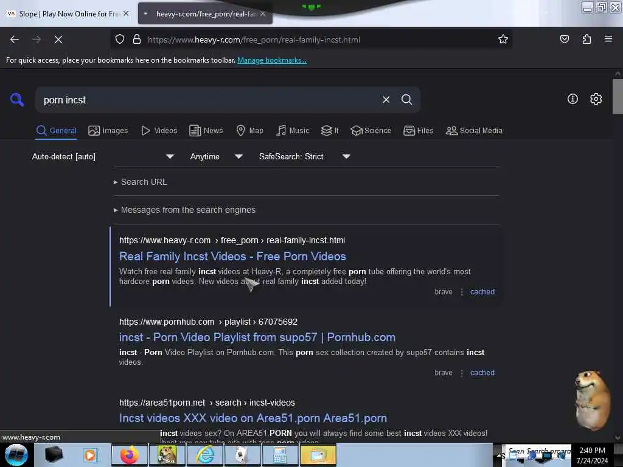Select the Images search category
Screen dimensions: 623x467
[108, 131]
